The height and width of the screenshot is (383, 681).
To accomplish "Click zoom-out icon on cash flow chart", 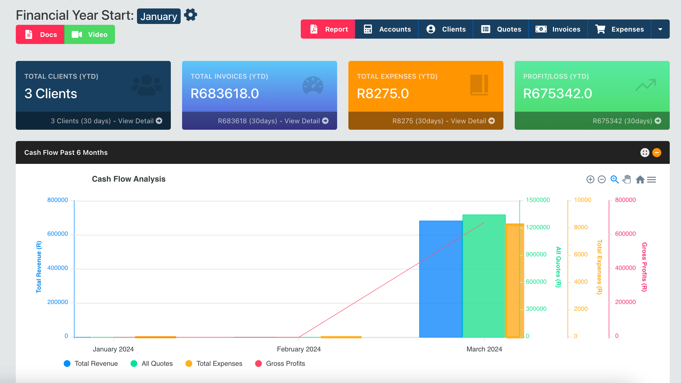I will [602, 179].
